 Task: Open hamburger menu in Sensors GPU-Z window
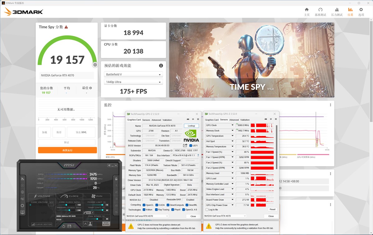276,119
